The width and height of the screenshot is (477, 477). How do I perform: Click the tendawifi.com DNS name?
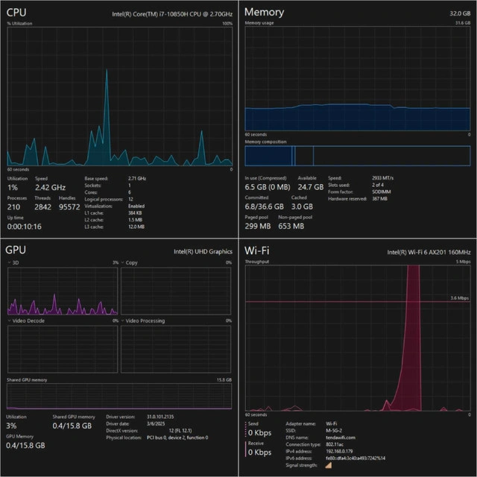point(343,437)
